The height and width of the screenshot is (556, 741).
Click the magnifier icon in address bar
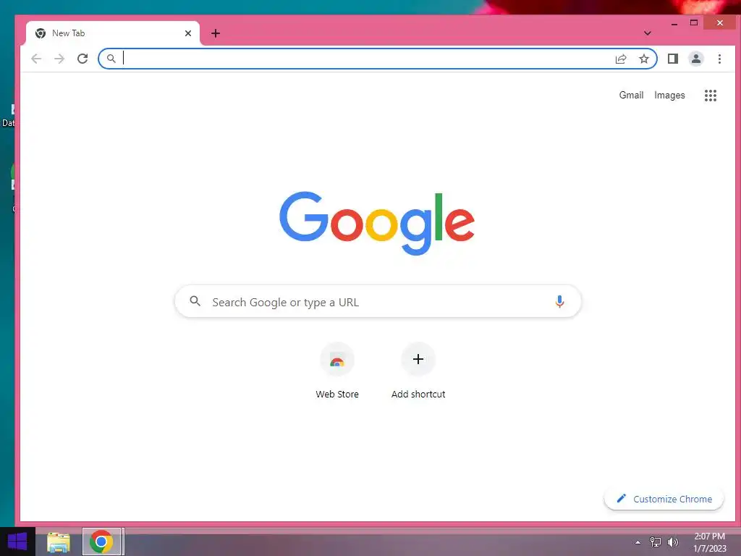[111, 59]
